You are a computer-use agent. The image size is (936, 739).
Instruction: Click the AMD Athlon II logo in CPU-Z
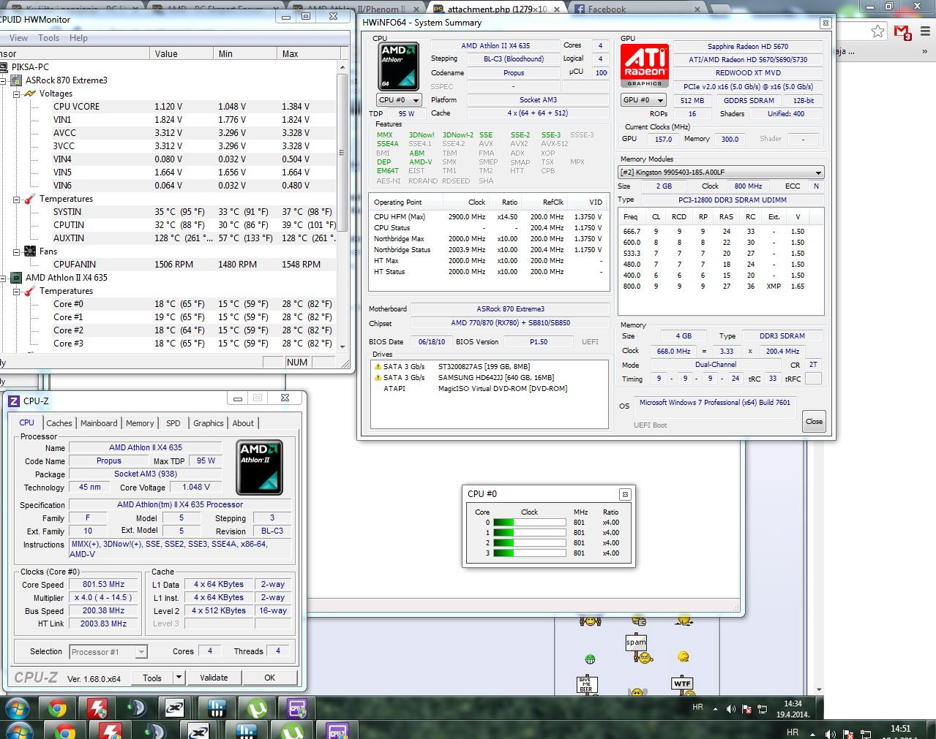pos(260,467)
